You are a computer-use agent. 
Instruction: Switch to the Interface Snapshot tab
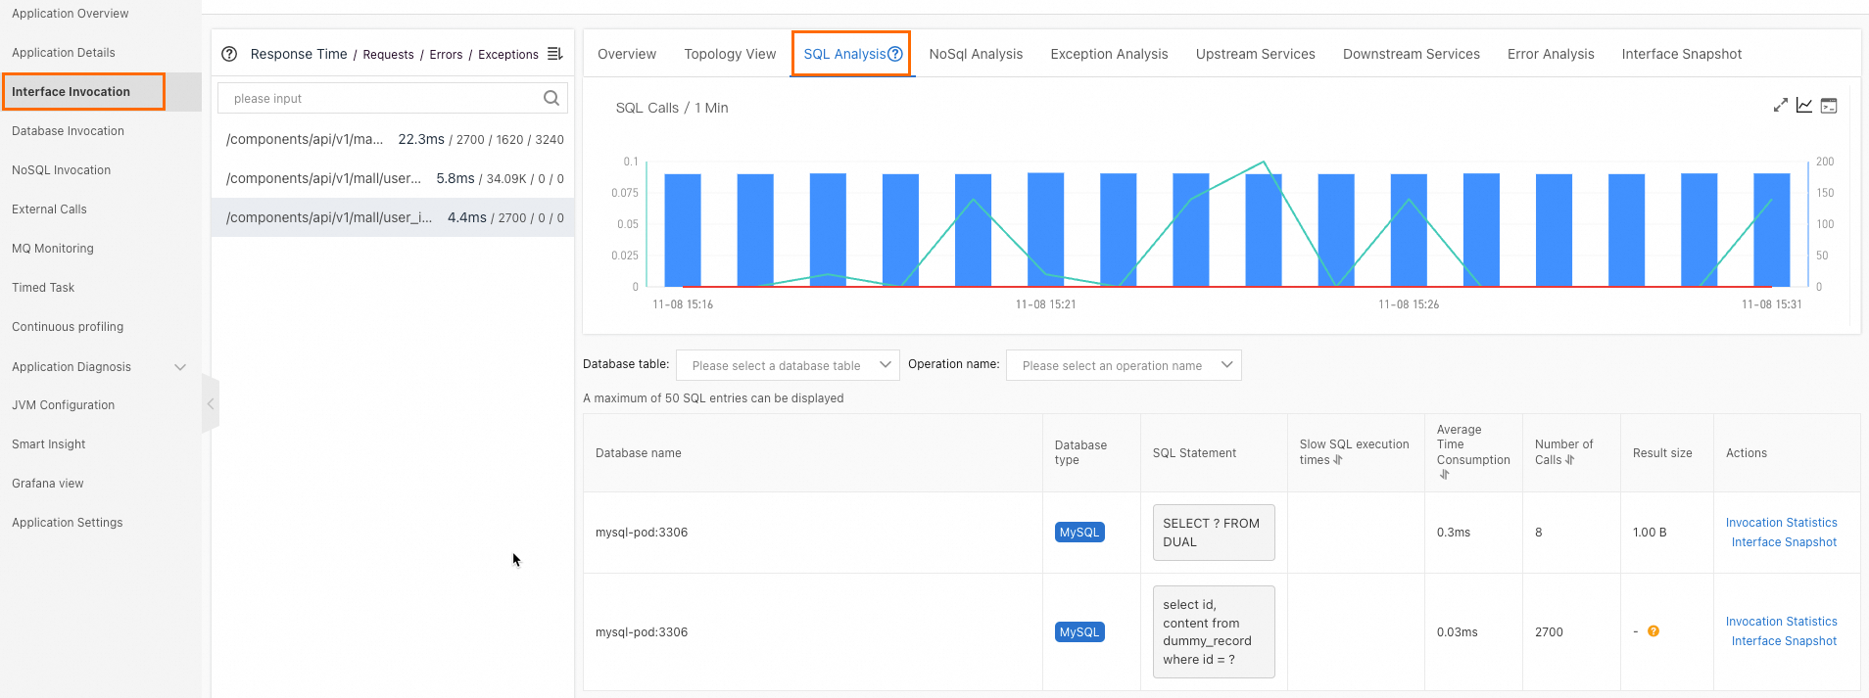[1682, 54]
